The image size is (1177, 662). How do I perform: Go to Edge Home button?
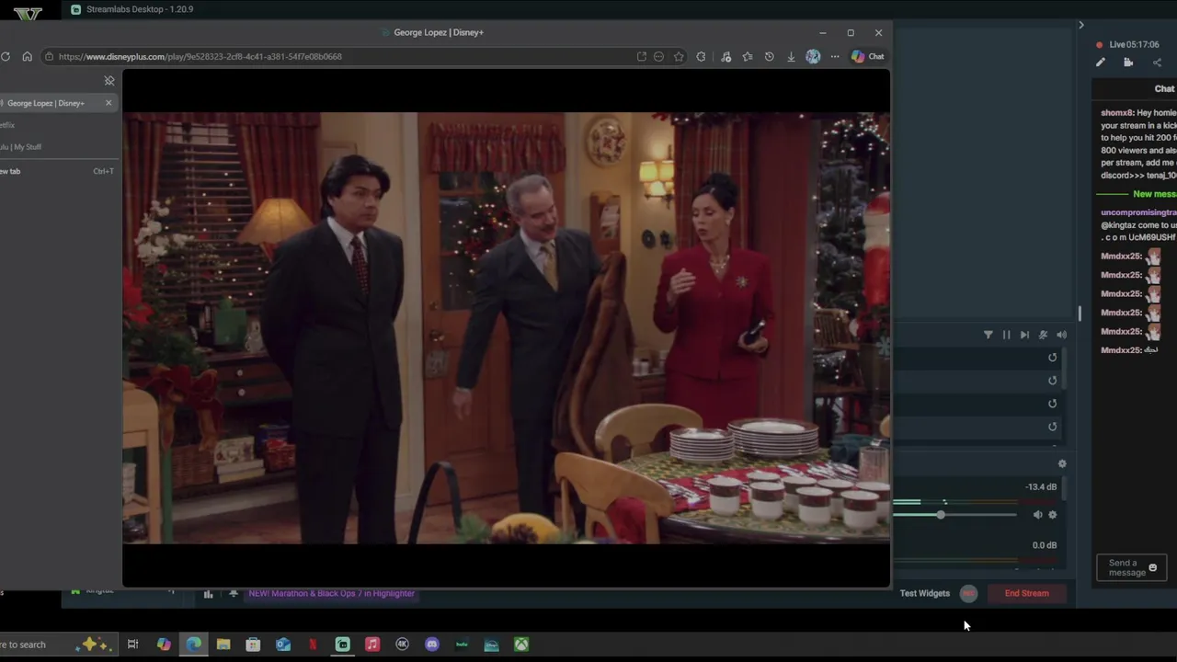click(27, 56)
